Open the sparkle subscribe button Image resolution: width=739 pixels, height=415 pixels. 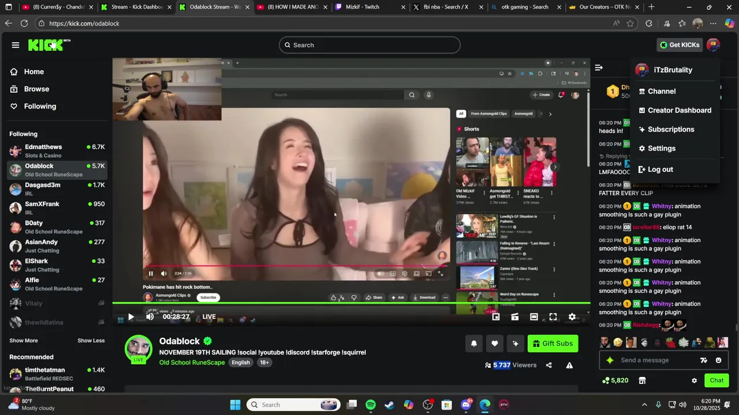point(516,344)
